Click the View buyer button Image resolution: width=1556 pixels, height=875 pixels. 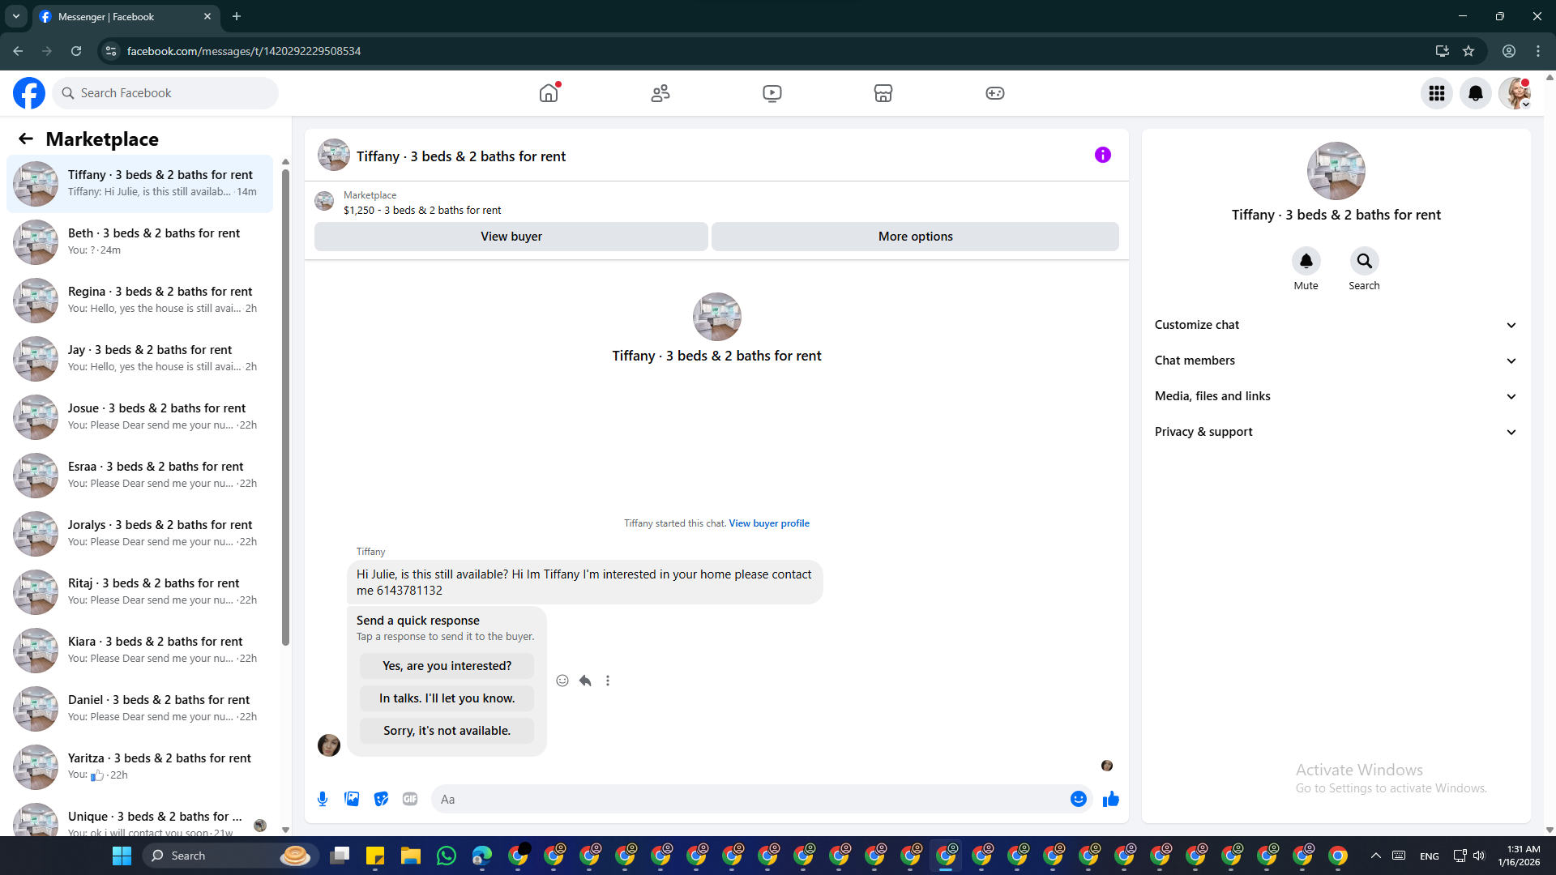coord(511,237)
